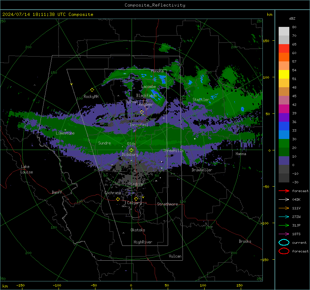Click the yellow diamond marker below RedDeer
The height and width of the screenshot is (290, 310).
point(142,112)
